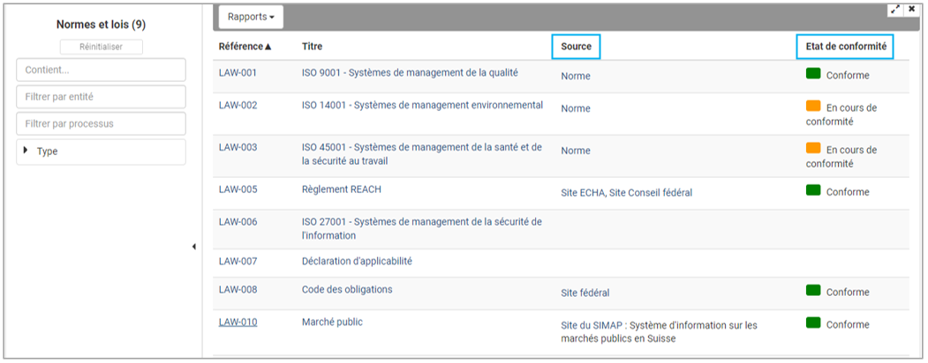
Task: Select the Etat de conformité column header
Action: (844, 46)
